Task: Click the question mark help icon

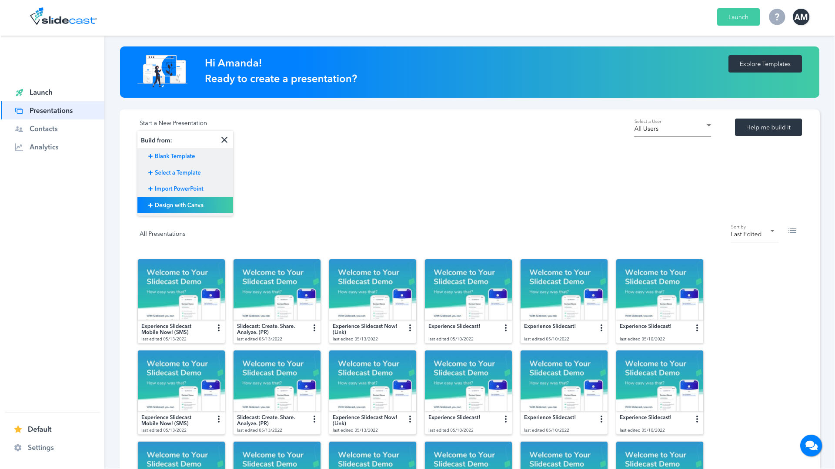Action: (x=777, y=17)
